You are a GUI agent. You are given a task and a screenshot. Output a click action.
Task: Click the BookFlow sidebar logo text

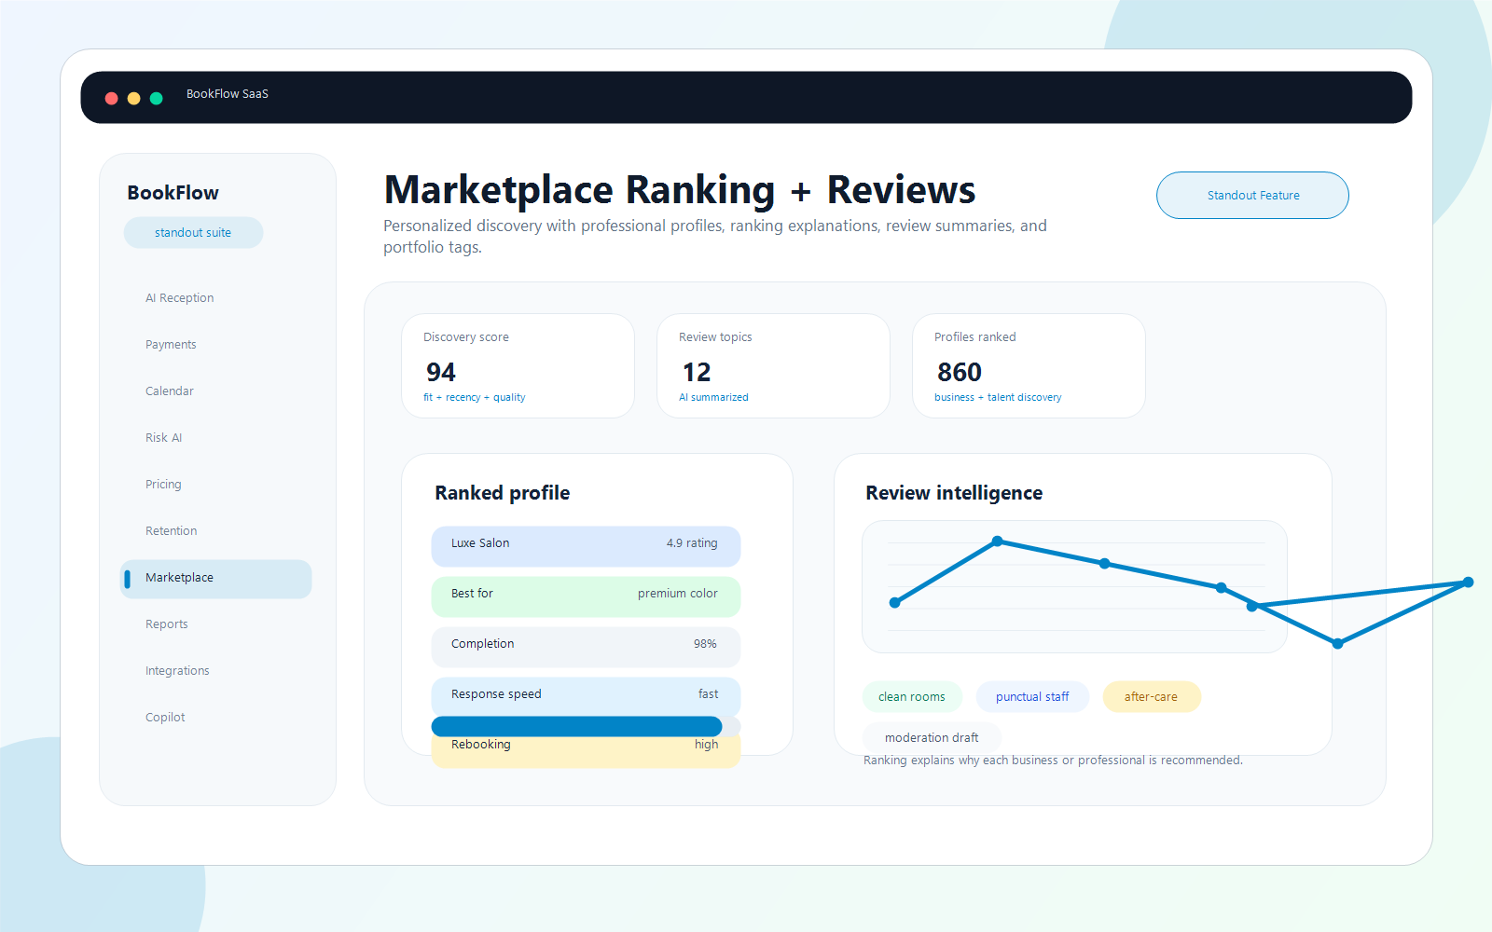point(173,193)
